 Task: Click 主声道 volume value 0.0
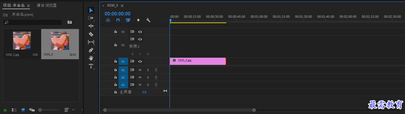(144, 92)
